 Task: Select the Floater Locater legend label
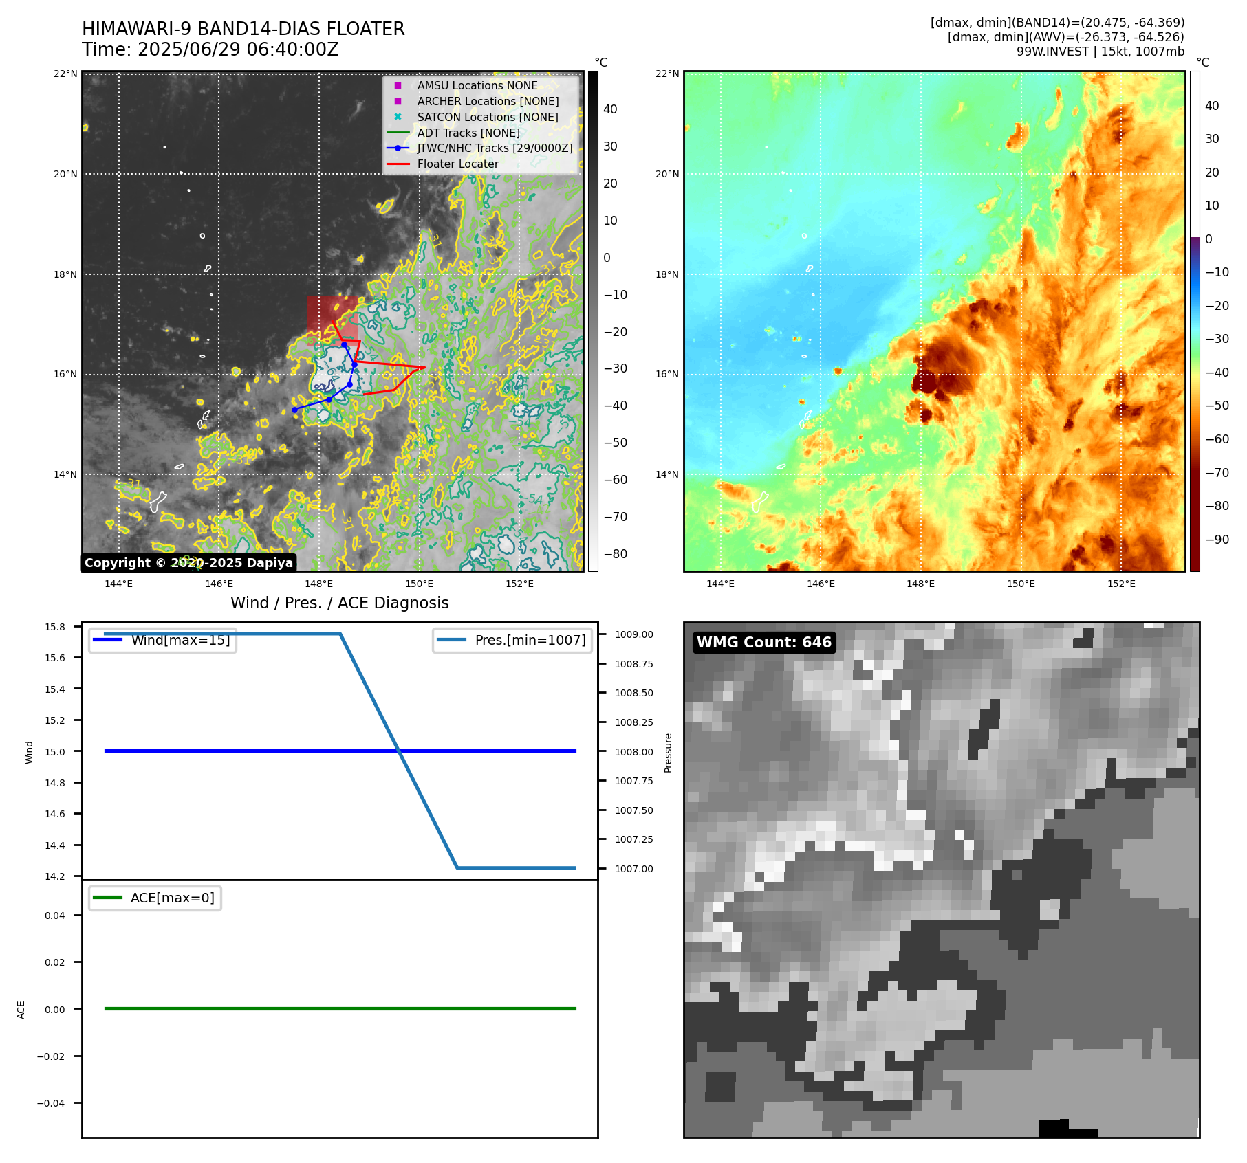coord(458,164)
